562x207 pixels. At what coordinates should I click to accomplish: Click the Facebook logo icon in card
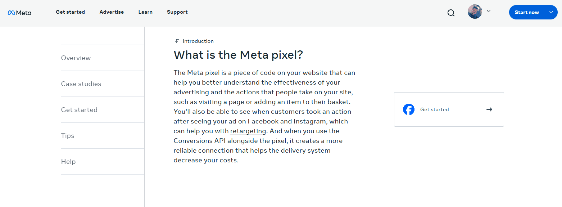(x=409, y=109)
